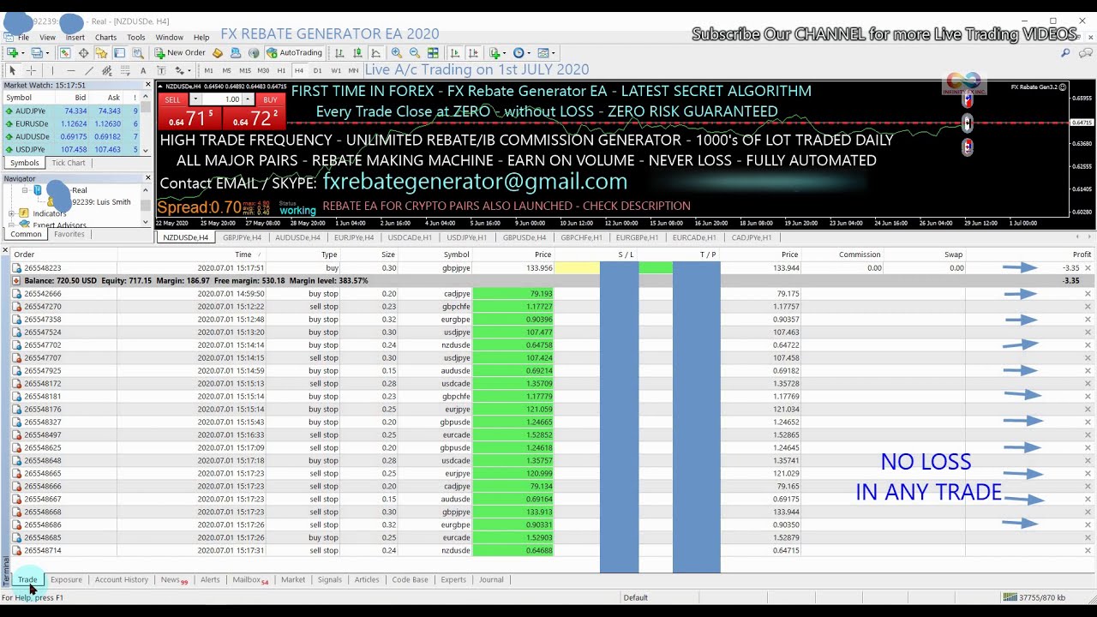Image resolution: width=1097 pixels, height=617 pixels.
Task: Toggle the Market Watch panel icon
Action: 65,52
